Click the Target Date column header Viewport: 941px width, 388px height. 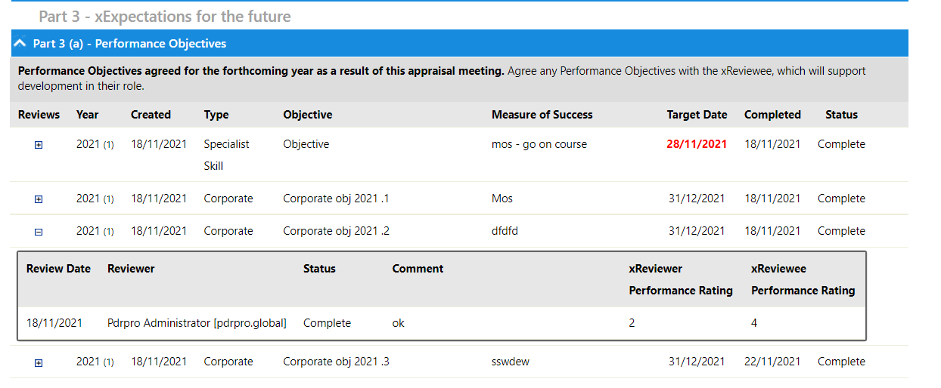click(x=697, y=115)
